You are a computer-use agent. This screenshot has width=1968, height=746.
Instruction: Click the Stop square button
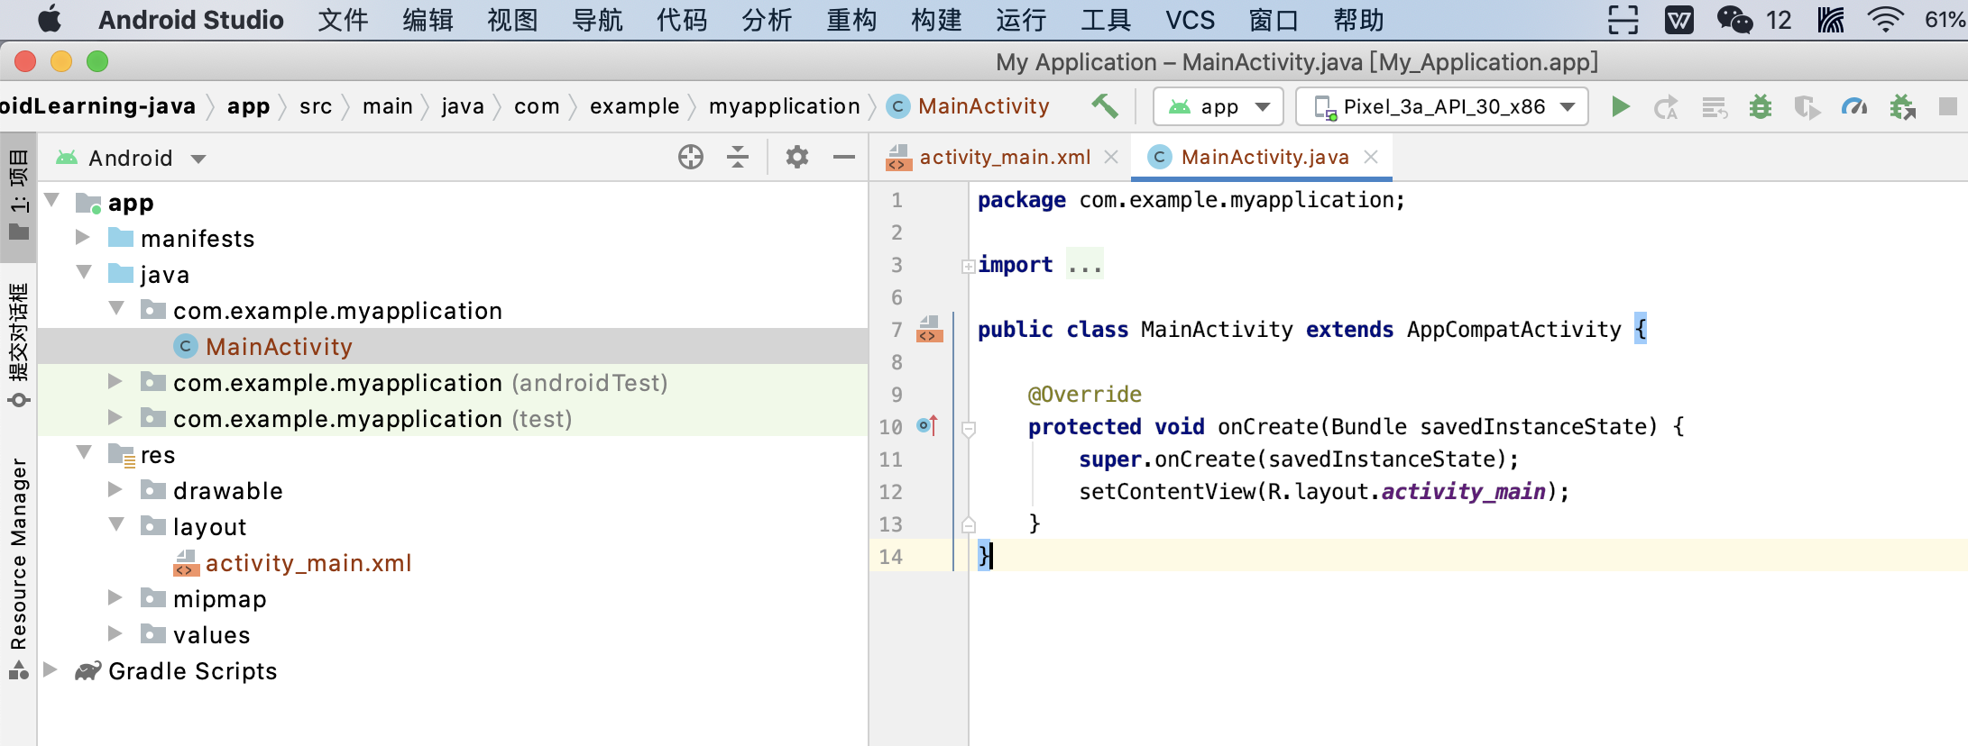[x=1948, y=106]
